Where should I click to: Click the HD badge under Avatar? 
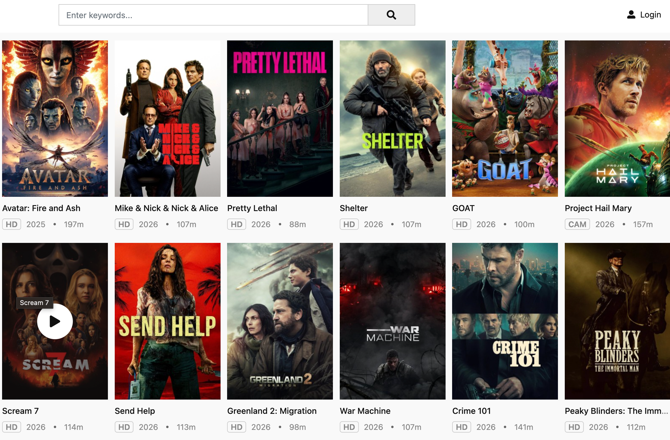pyautogui.click(x=12, y=224)
